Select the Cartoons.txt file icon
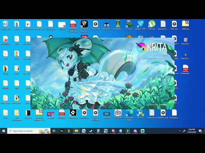The width and height of the screenshot is (205, 153). coord(152,114)
